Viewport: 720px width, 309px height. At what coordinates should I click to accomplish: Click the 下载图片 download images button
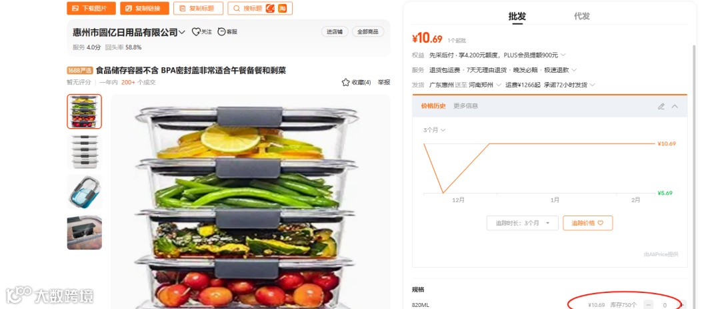coord(91,8)
